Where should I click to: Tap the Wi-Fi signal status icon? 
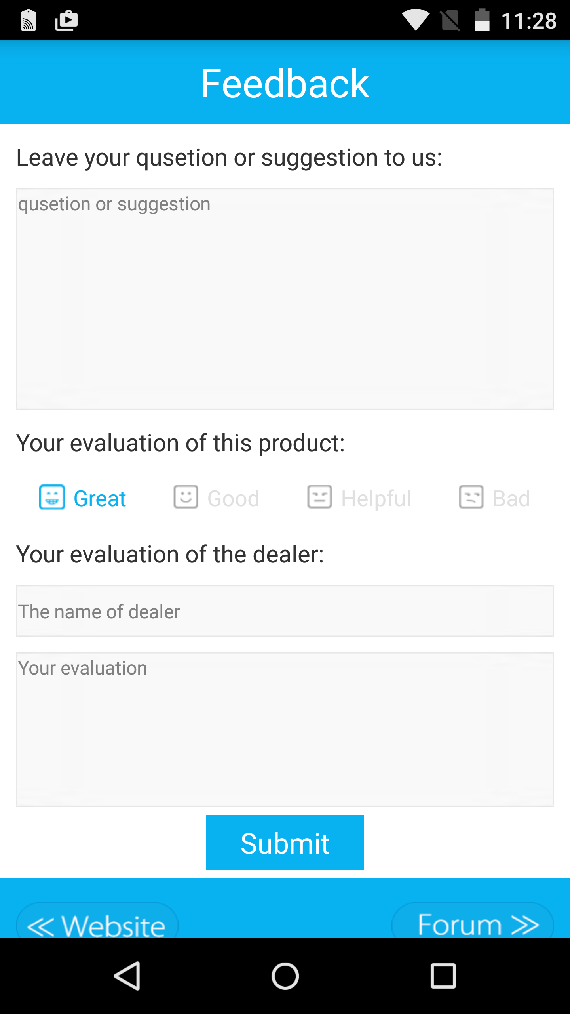pos(416,20)
